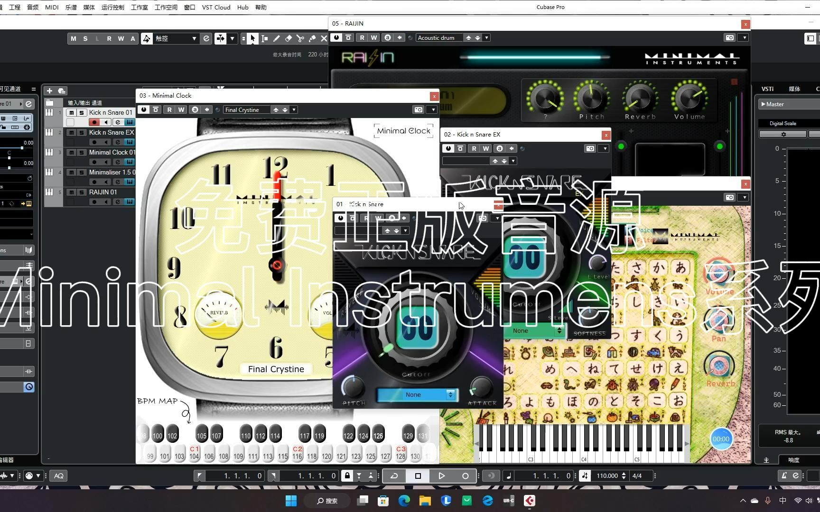Mute the Minimal Clock 01 track
The height and width of the screenshot is (512, 820).
pos(71,152)
